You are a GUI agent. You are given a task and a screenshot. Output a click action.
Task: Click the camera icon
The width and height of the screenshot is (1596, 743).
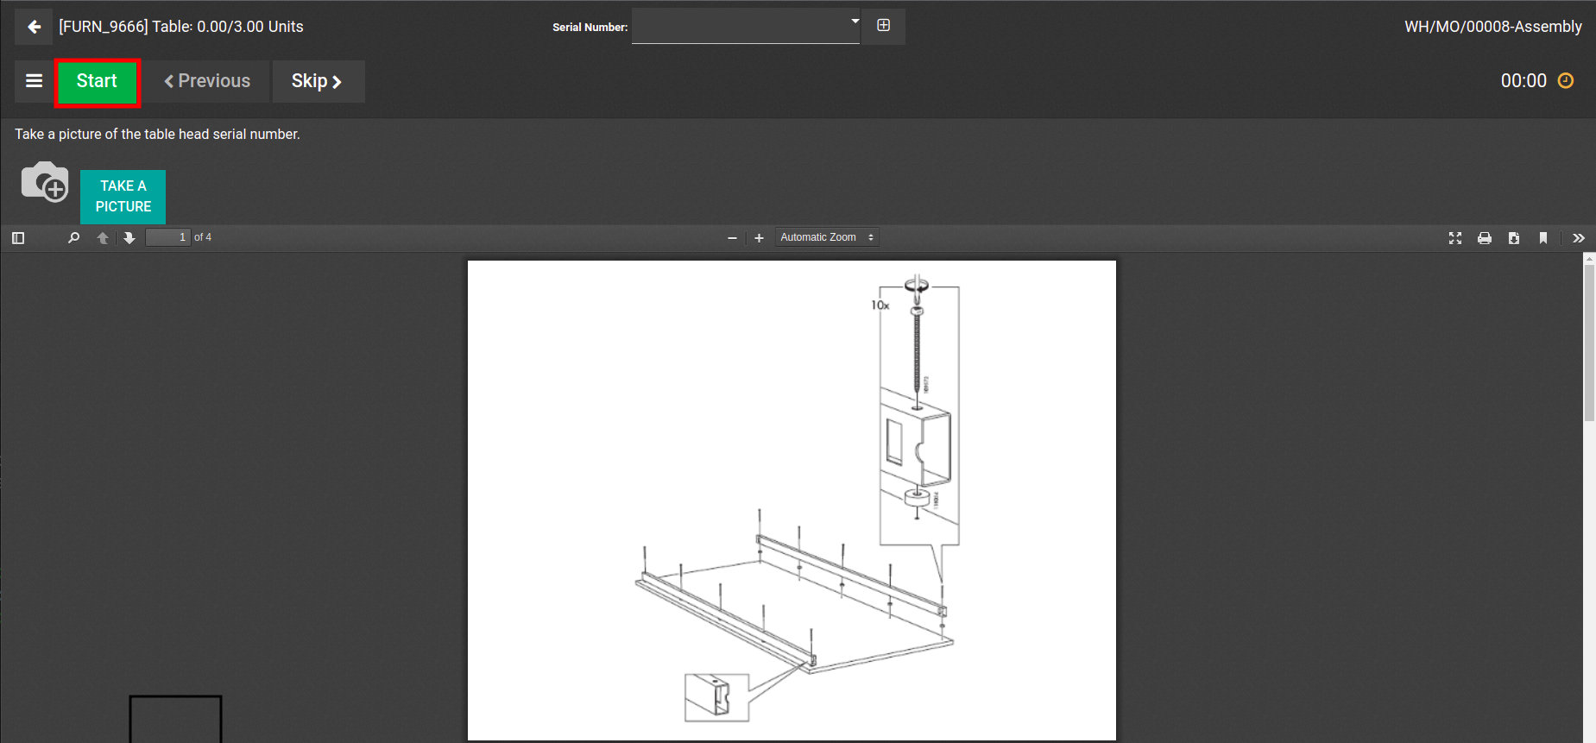point(44,182)
